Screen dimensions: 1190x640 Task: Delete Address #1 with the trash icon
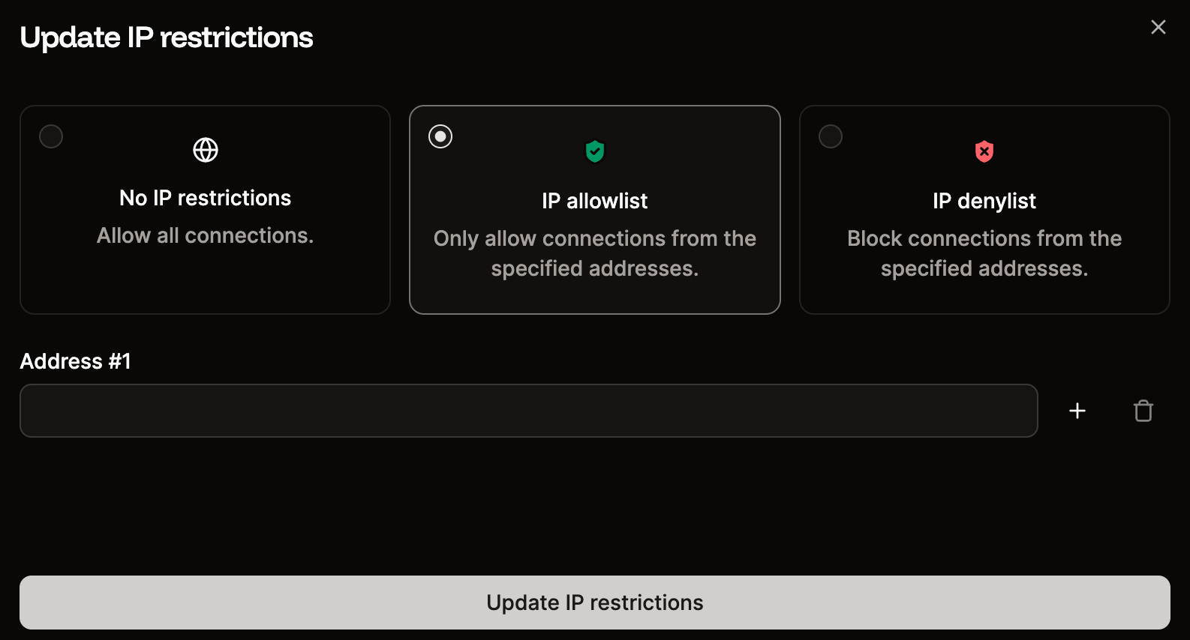(x=1143, y=411)
